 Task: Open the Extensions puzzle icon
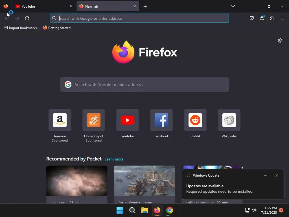point(272,18)
